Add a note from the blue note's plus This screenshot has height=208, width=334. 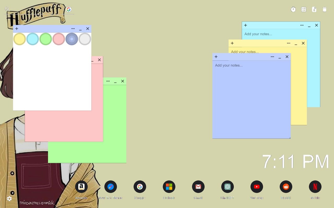[216, 57]
